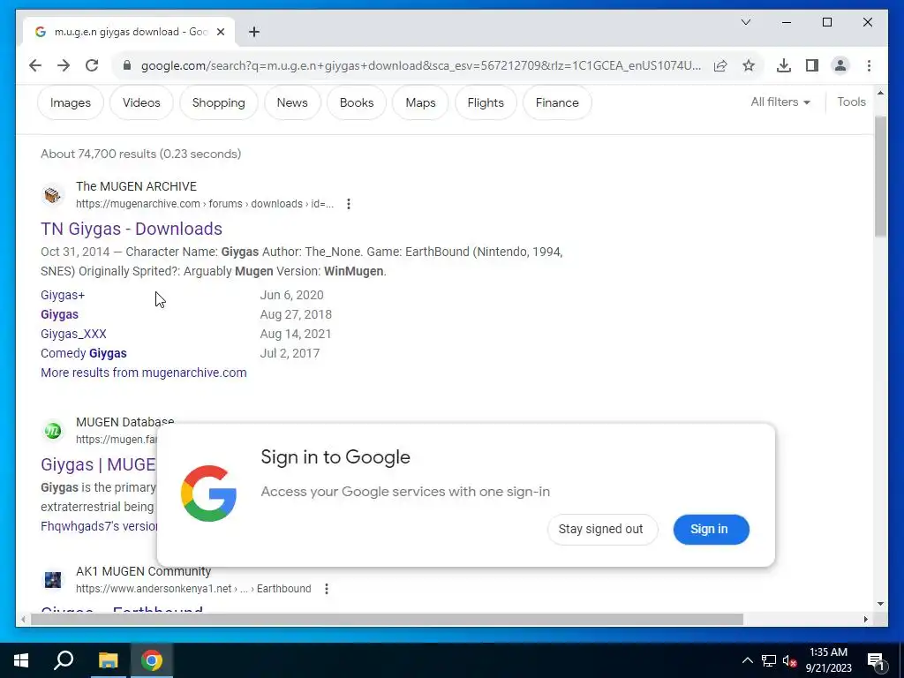Open TN Giygas - Downloads result
This screenshot has width=904, height=678.
click(132, 229)
